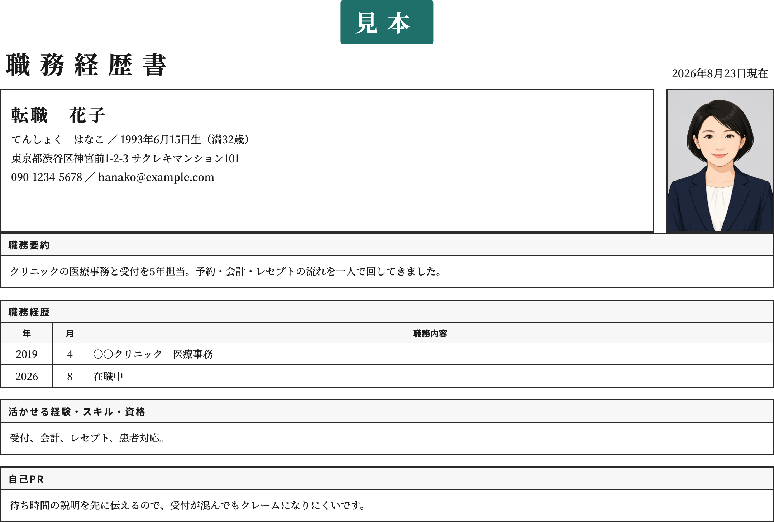Click the month cell 4
Screen dimensions: 774x522
pos(70,354)
